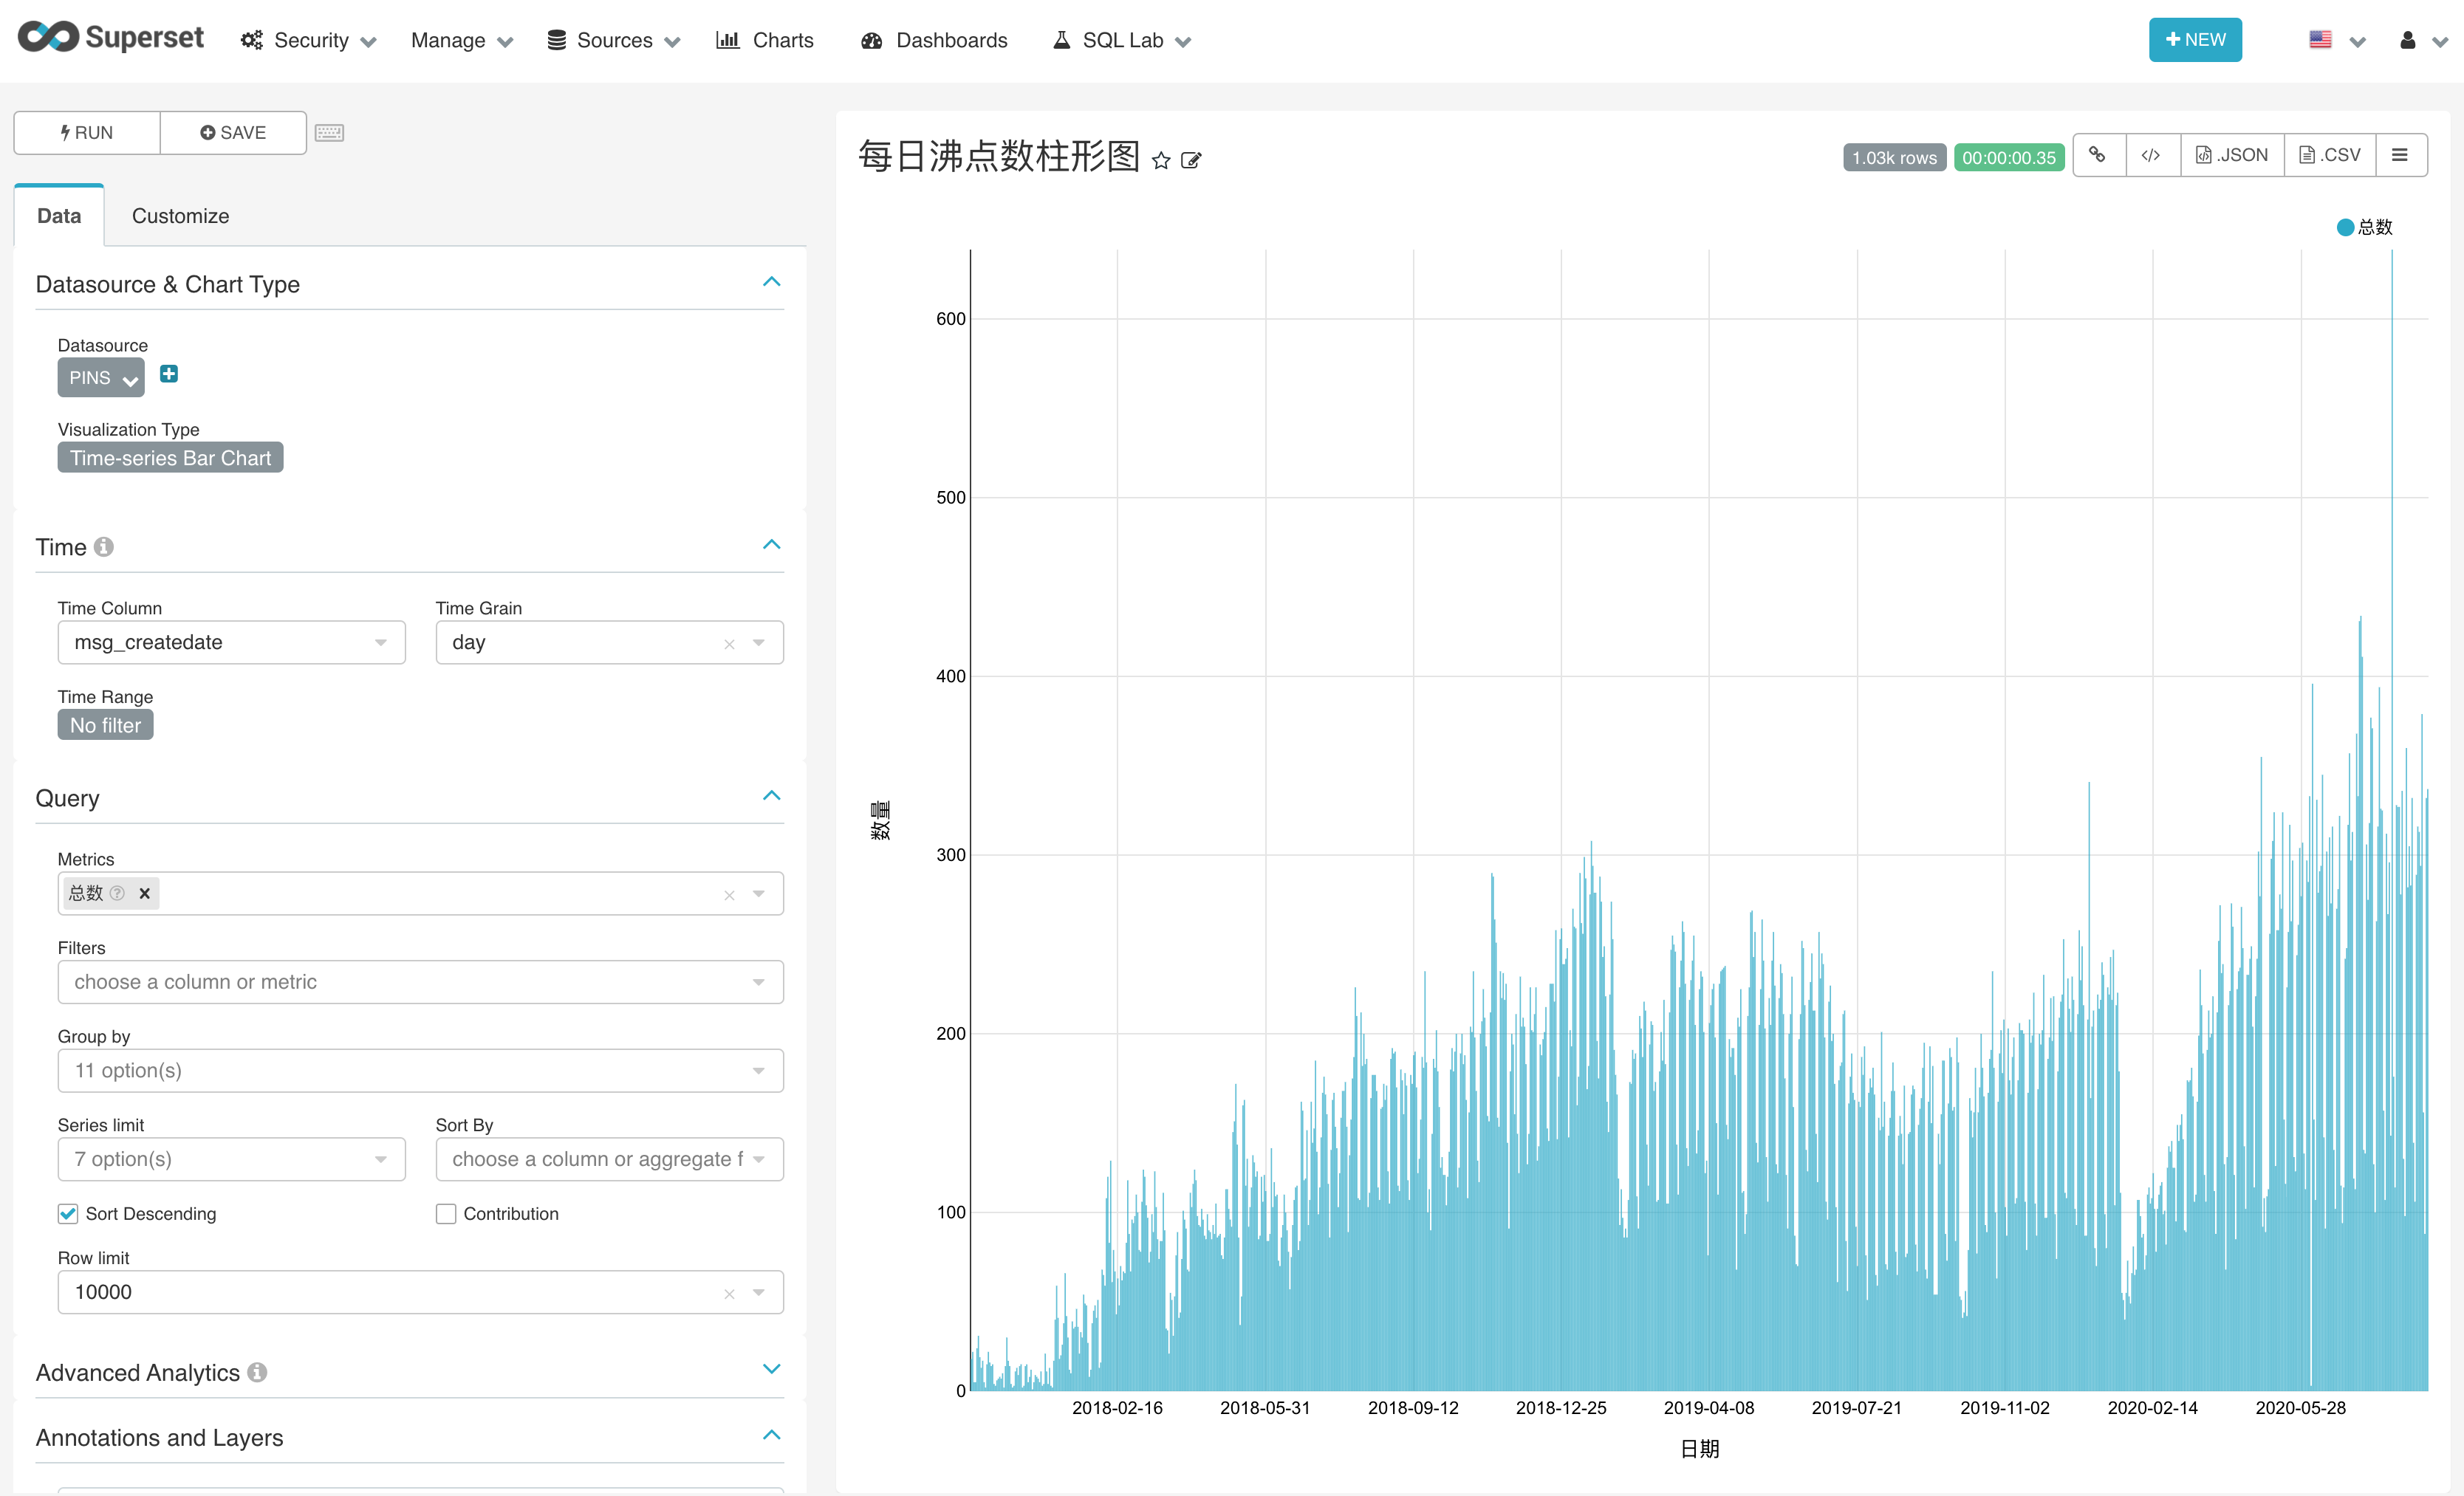Click the copy permalink chain icon
This screenshot has width=2464, height=1496.
[x=2098, y=155]
